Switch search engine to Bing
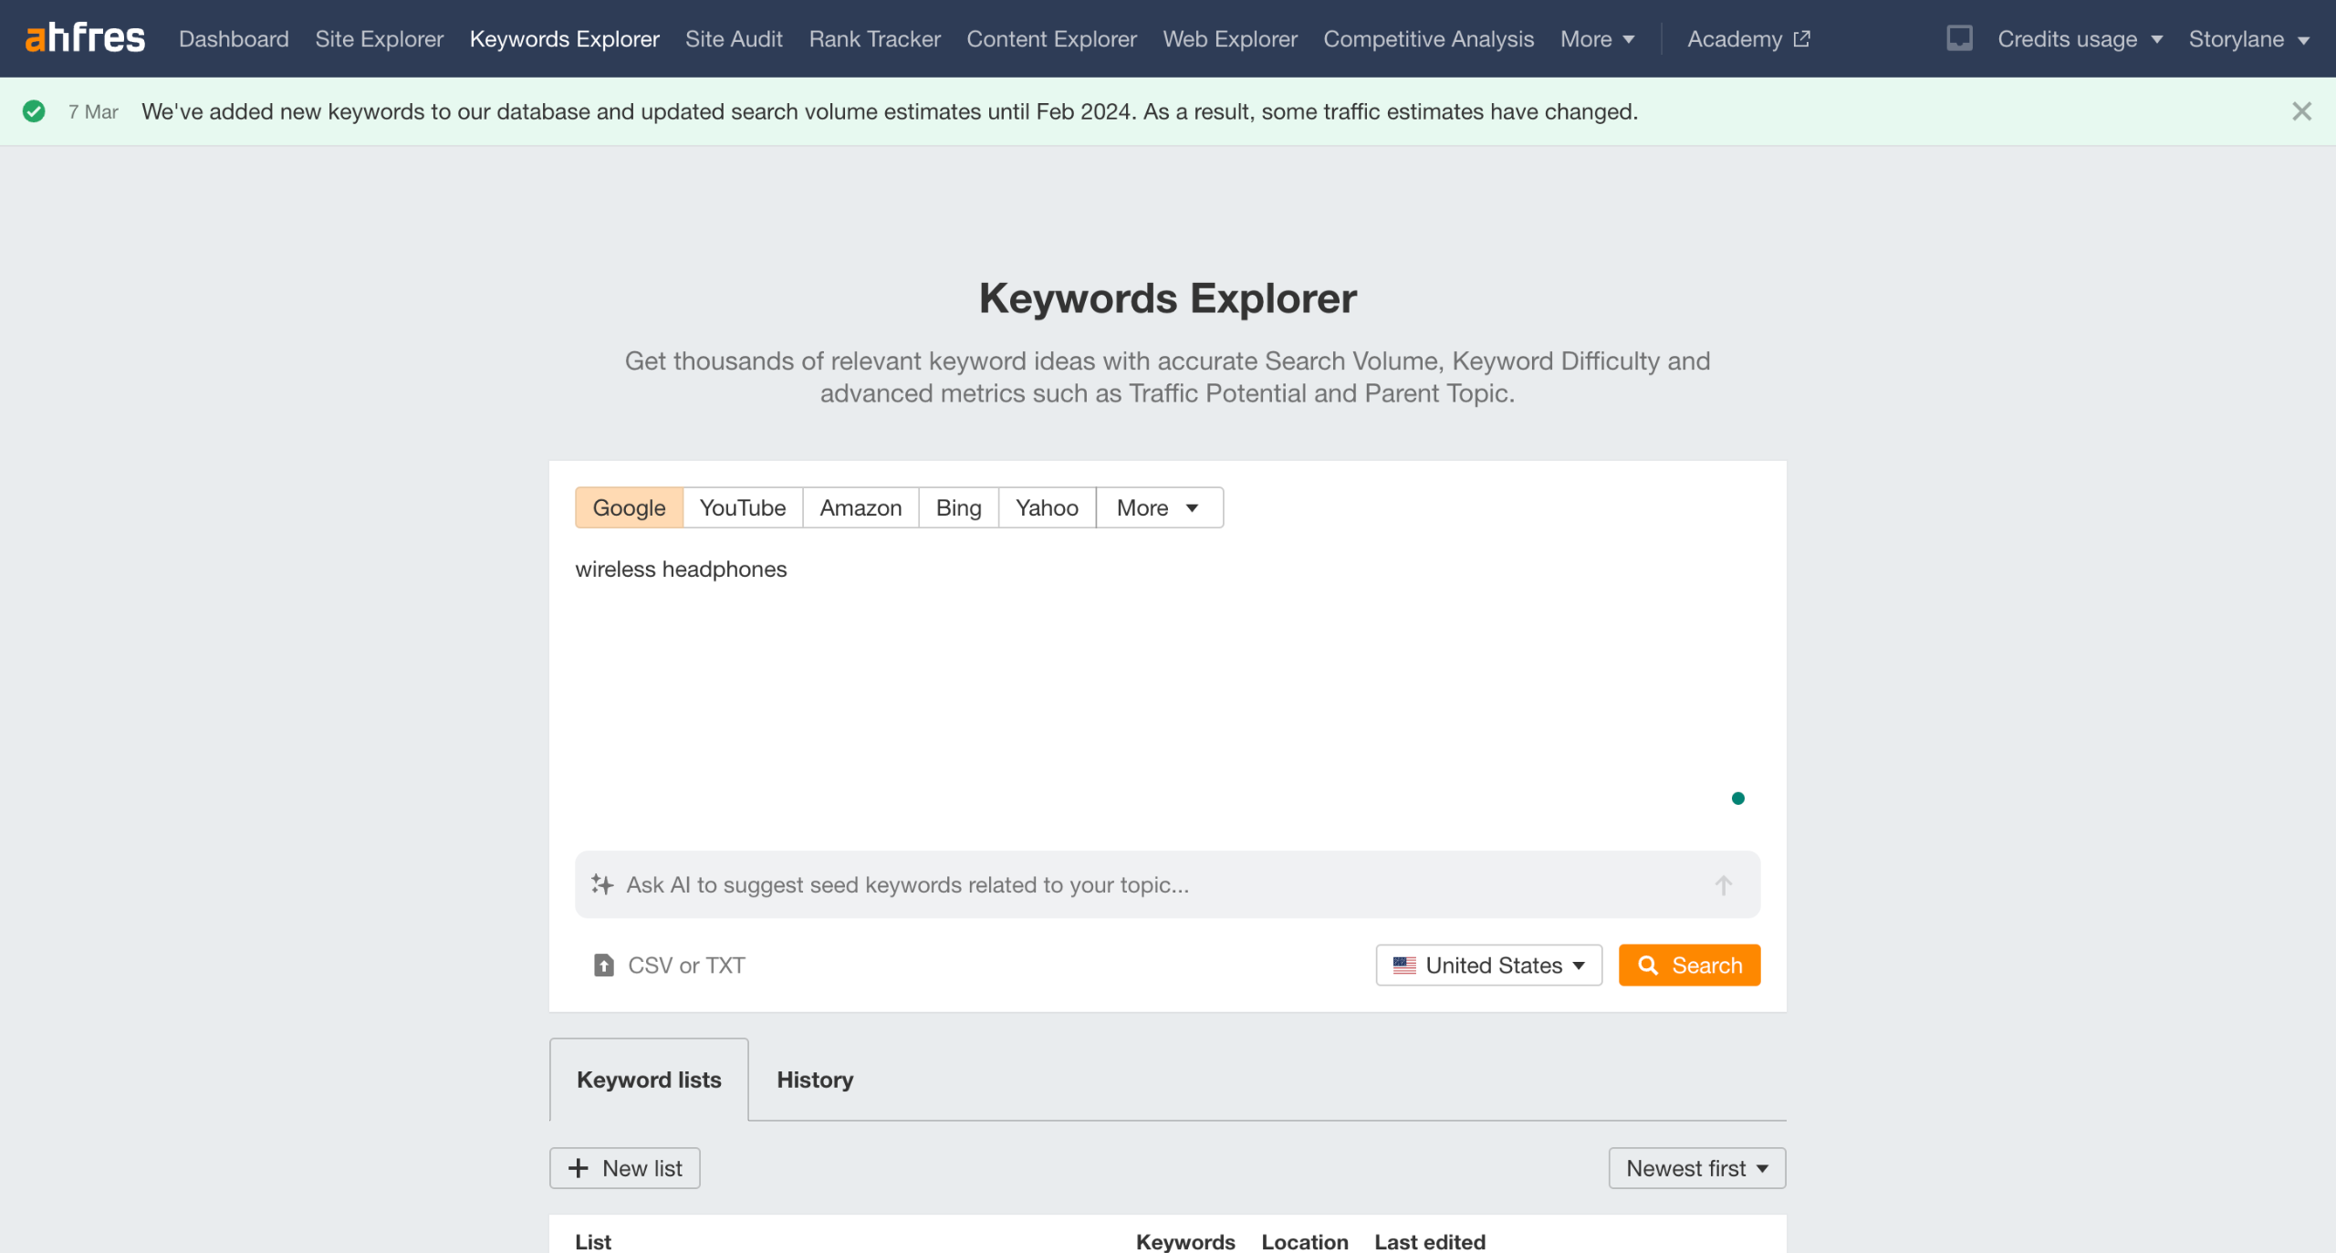This screenshot has width=2336, height=1253. click(956, 507)
